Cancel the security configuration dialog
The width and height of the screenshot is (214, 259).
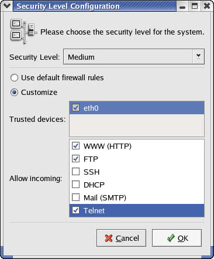coord(121,238)
